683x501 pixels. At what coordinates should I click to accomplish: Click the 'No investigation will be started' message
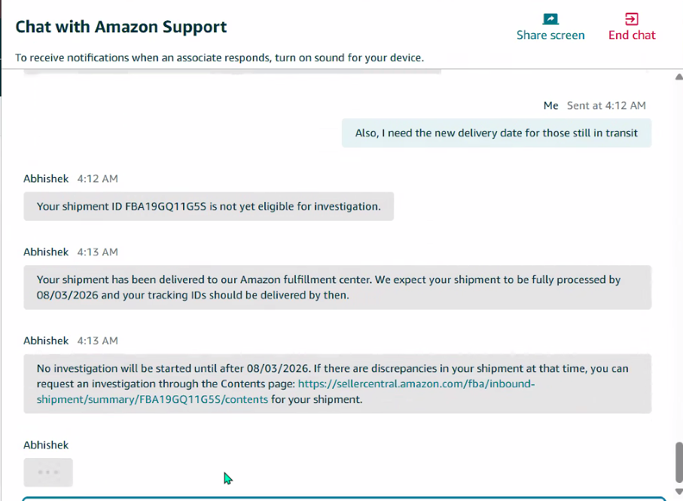click(337, 383)
